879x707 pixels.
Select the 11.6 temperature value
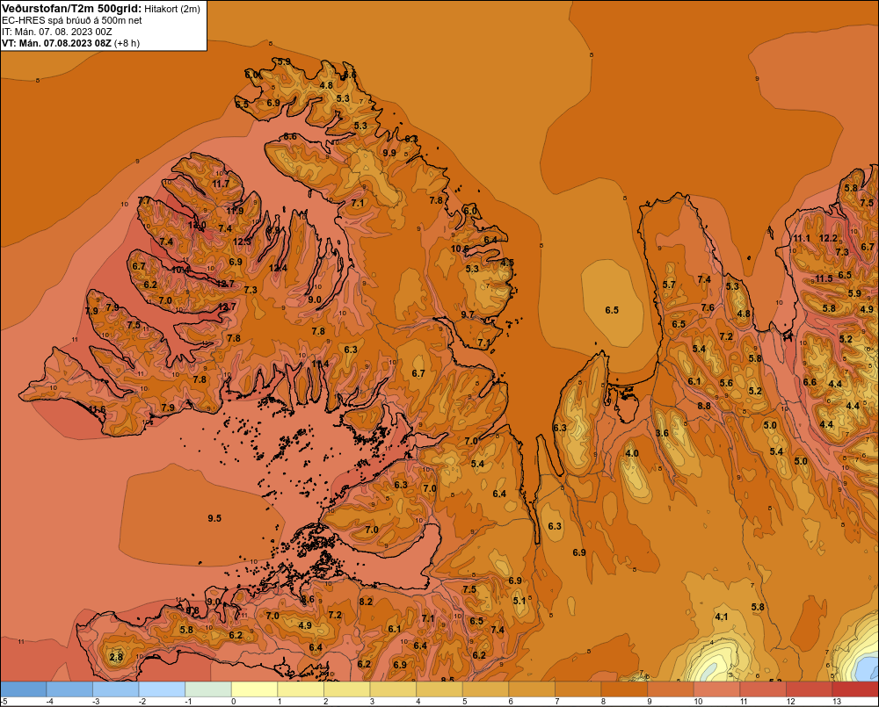pos(97,409)
